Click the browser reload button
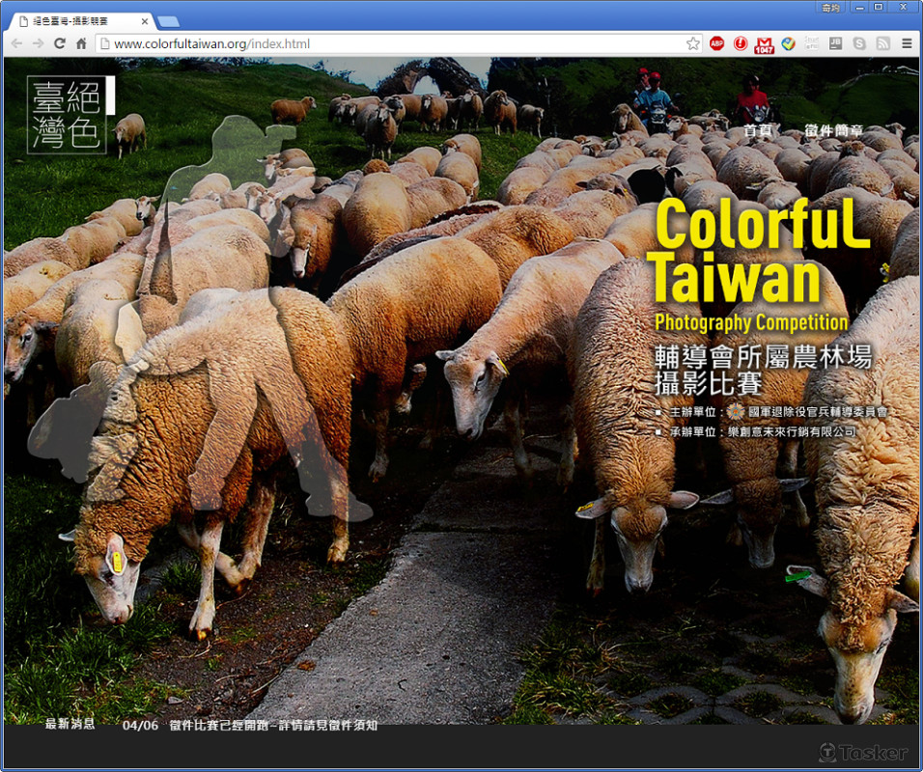Screen dimensions: 923x772 [60, 43]
